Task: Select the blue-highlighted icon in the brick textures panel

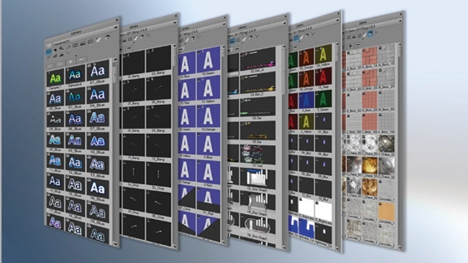Action: tap(370, 34)
